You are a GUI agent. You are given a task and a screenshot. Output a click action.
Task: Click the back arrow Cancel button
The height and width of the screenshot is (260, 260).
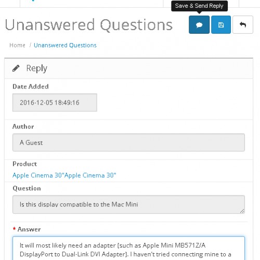pos(243,24)
